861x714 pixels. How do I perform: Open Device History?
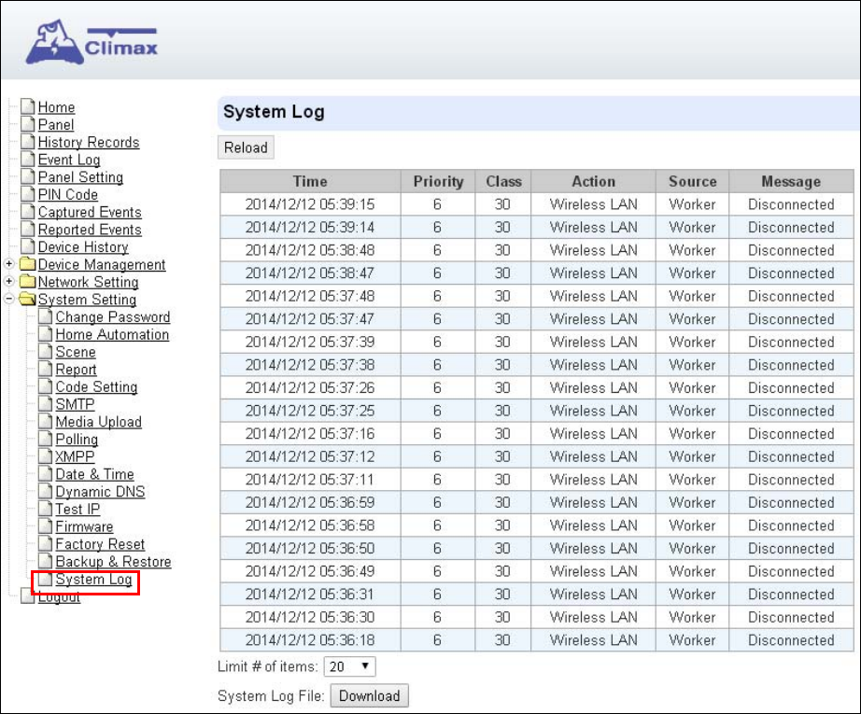tap(83, 247)
